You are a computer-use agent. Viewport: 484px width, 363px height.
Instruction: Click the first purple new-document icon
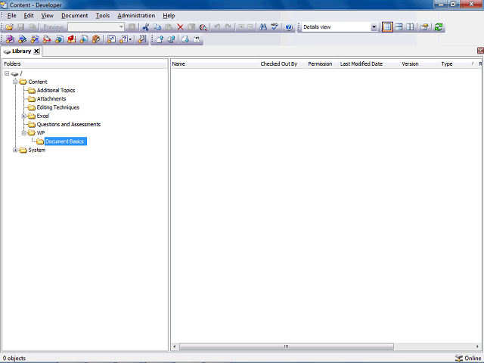point(10,39)
